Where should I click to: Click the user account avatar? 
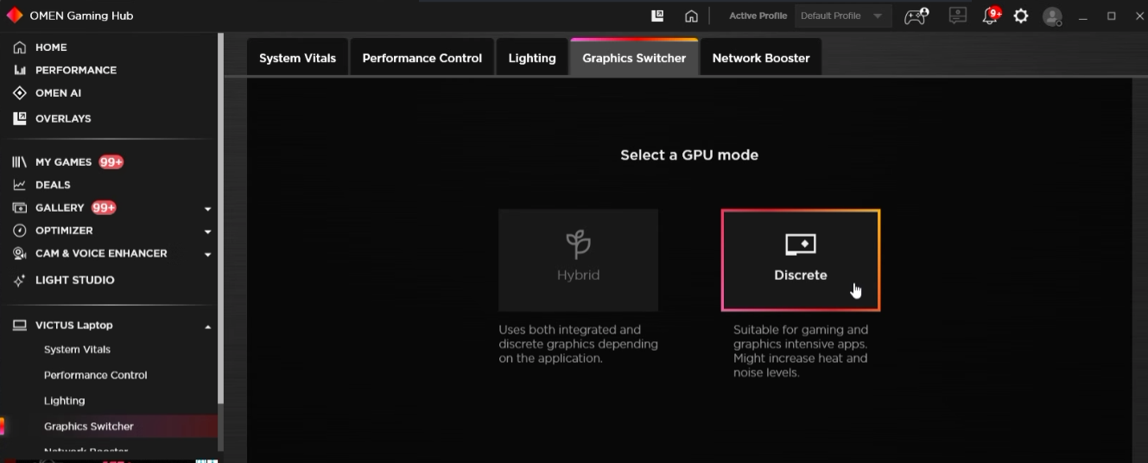[1052, 16]
